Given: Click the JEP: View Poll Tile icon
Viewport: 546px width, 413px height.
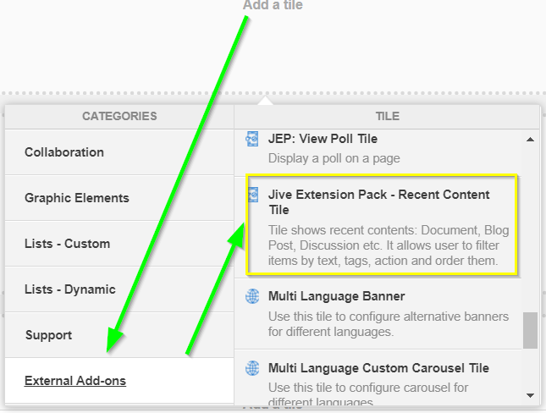Looking at the screenshot, I should [x=252, y=139].
